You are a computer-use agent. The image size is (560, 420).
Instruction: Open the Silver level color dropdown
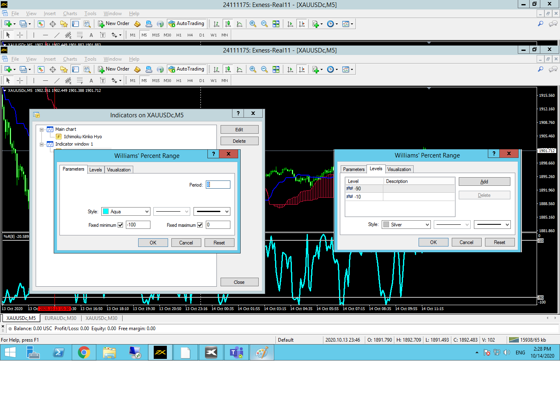click(406, 225)
